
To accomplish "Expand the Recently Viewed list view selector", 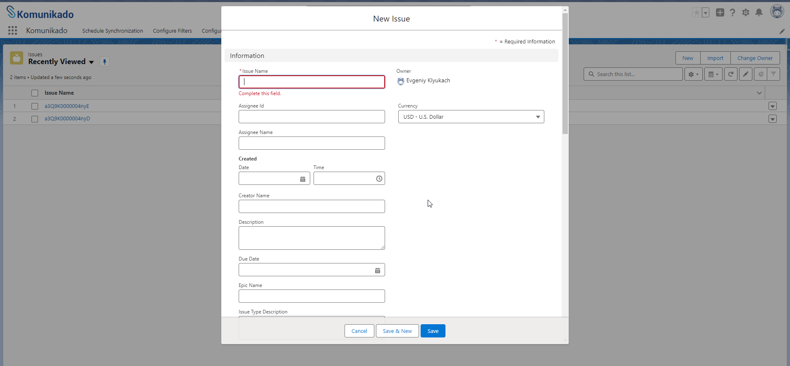I will click(91, 62).
